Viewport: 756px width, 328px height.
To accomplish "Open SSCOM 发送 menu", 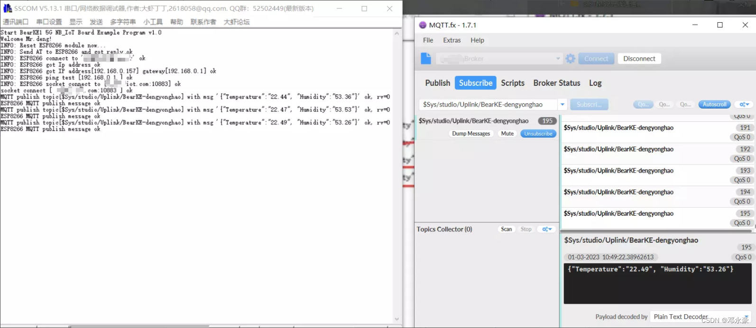I will (x=96, y=22).
